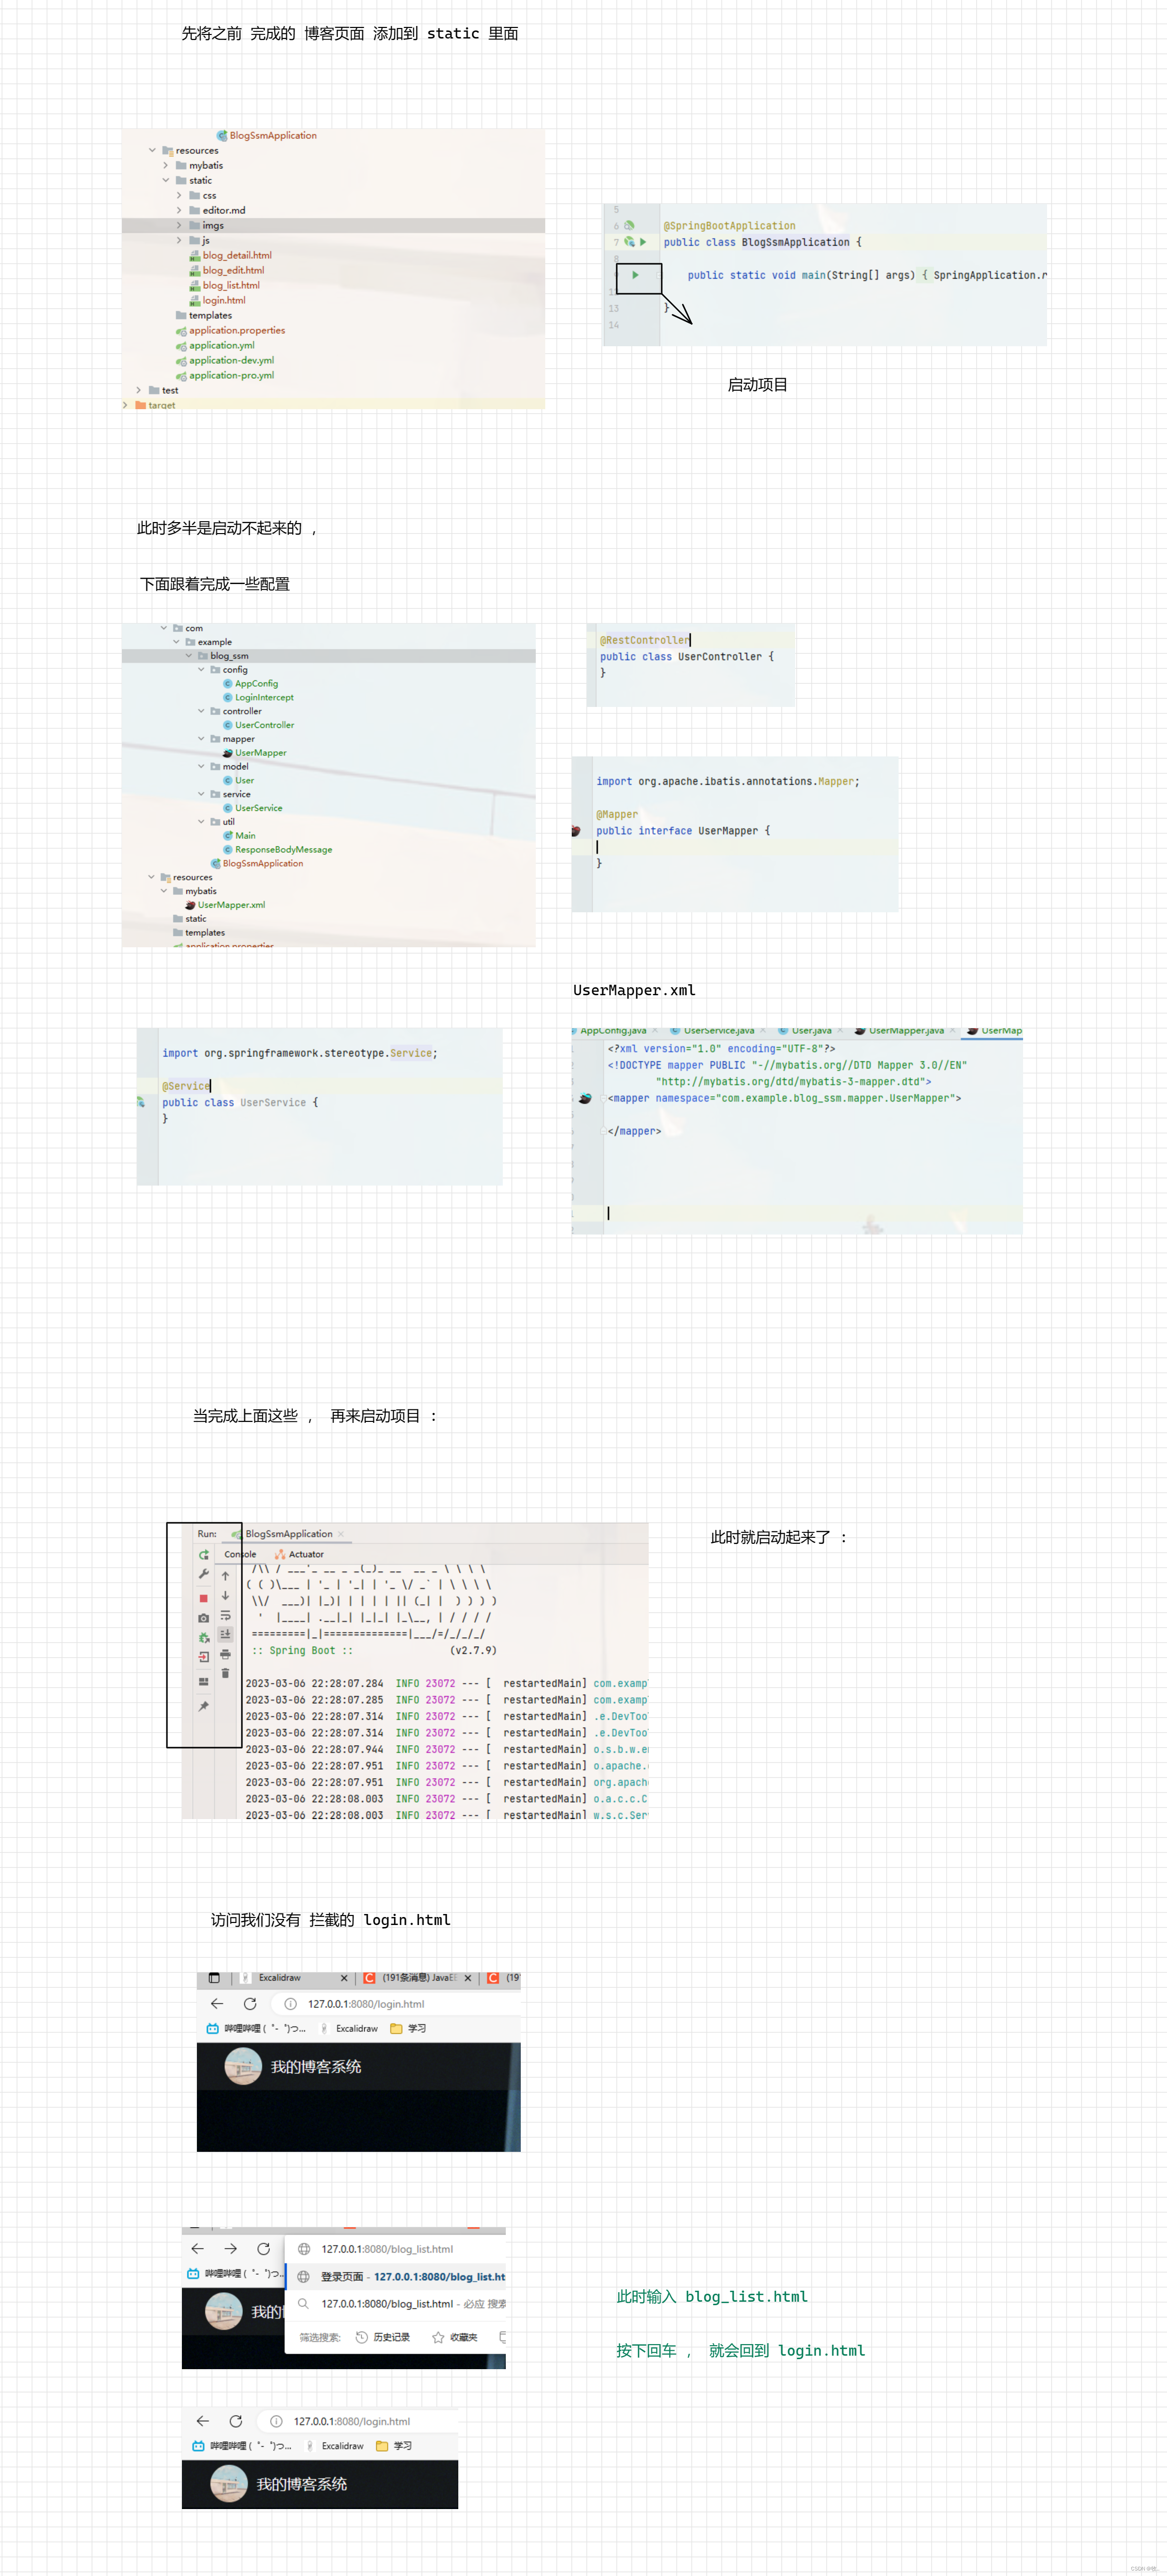The image size is (1167, 2576).
Task: Click the green Rerun BlogSsmApplication icon
Action: point(204,1555)
